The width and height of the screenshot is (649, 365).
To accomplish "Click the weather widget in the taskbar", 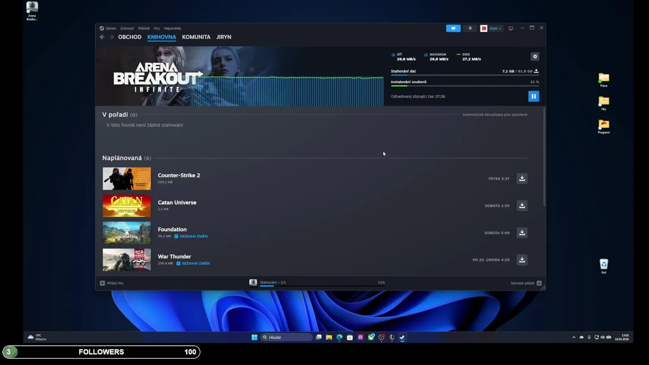I will [37, 337].
